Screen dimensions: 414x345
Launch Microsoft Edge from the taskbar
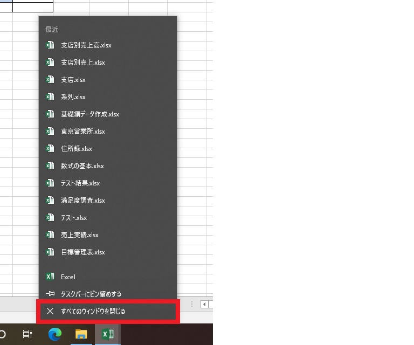click(55, 334)
